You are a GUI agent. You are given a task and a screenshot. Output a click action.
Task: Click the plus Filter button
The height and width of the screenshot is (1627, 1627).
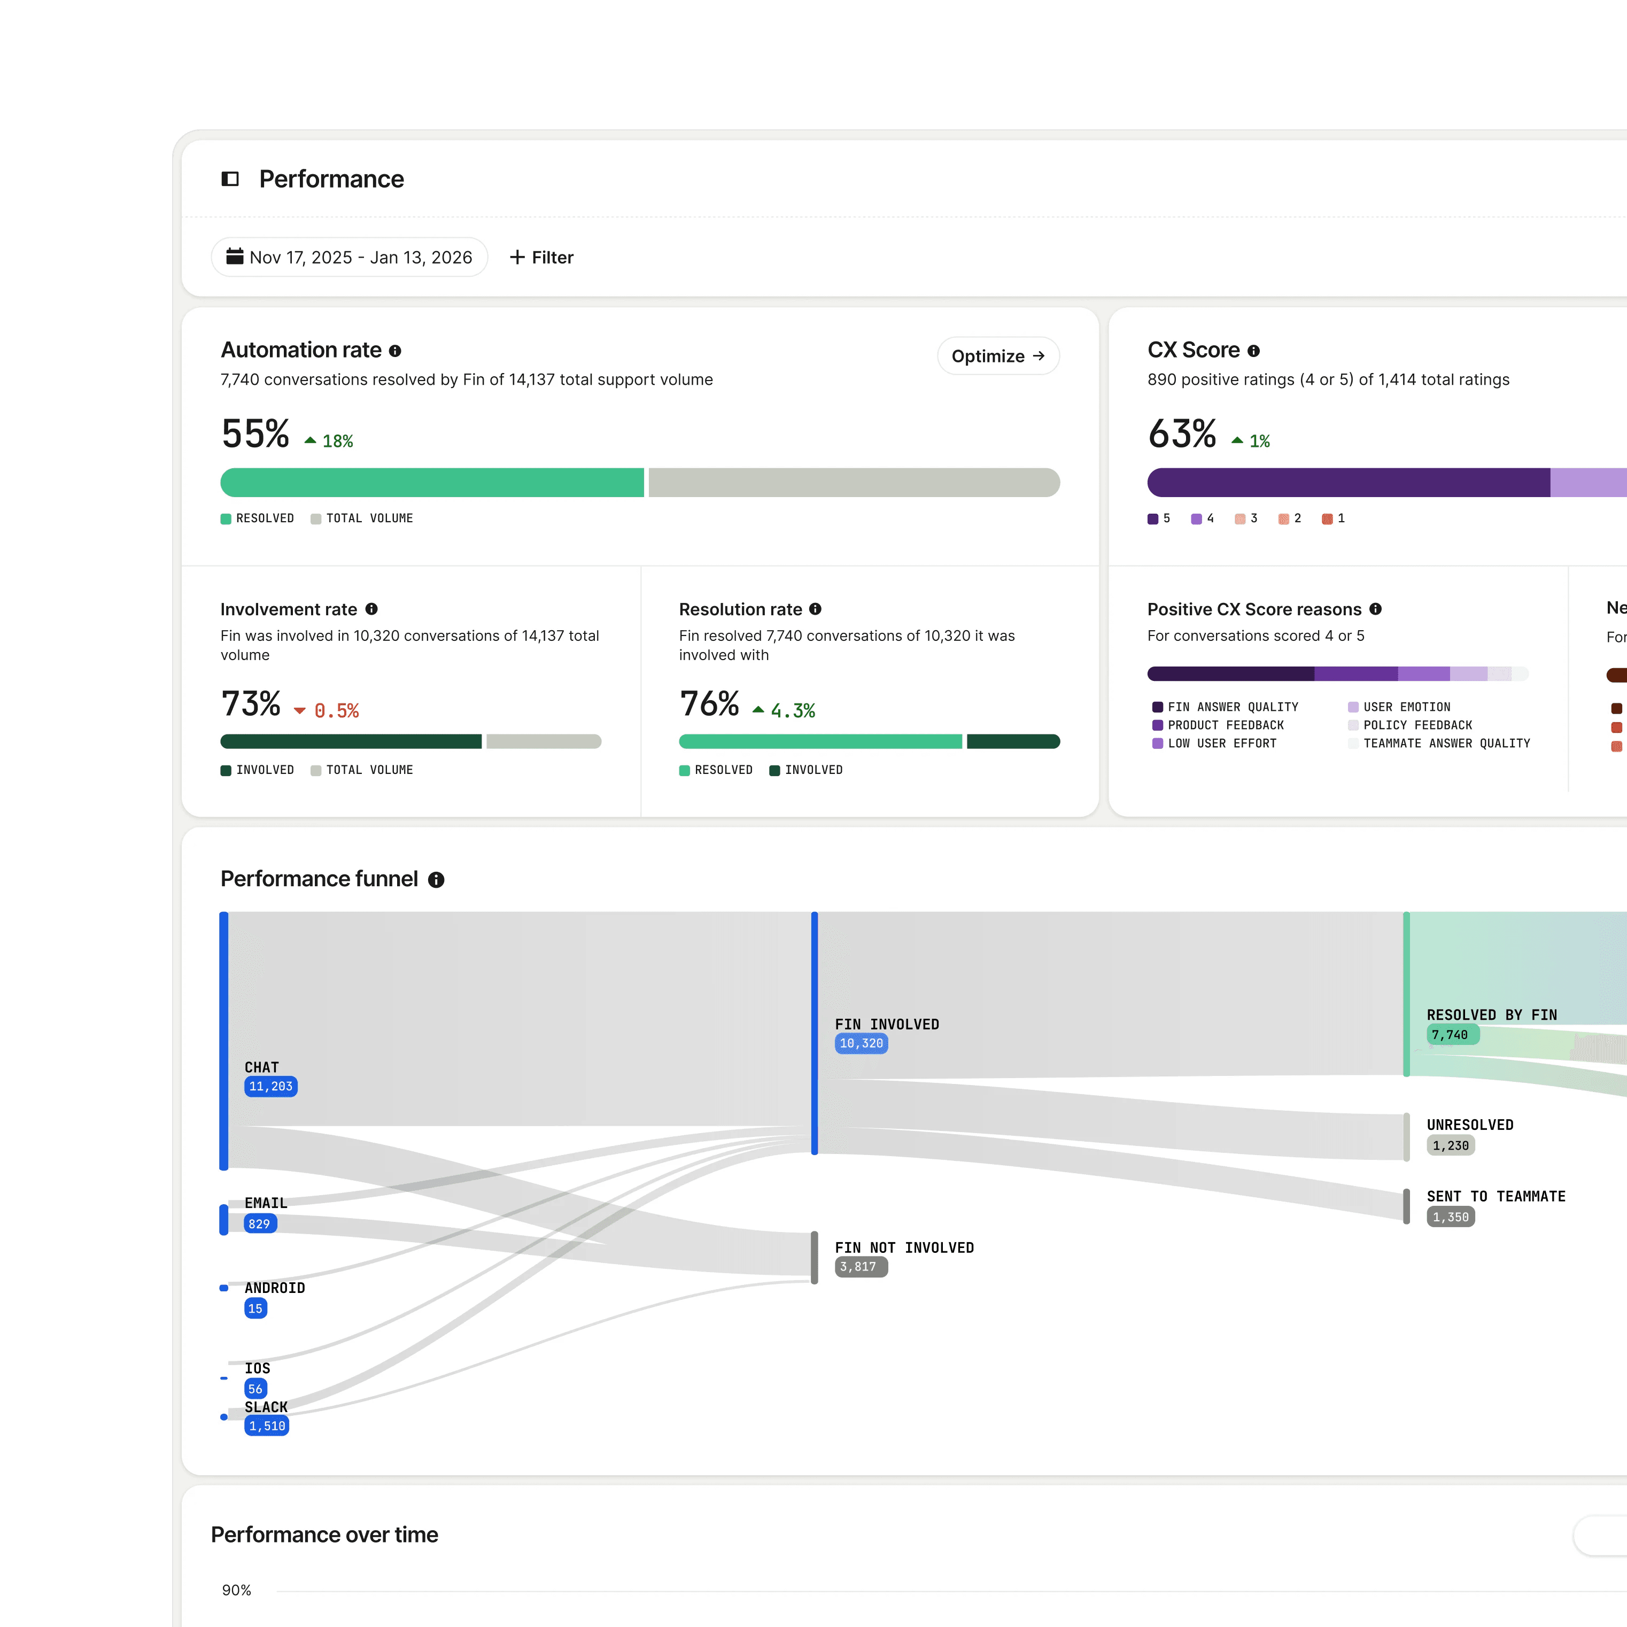click(541, 257)
